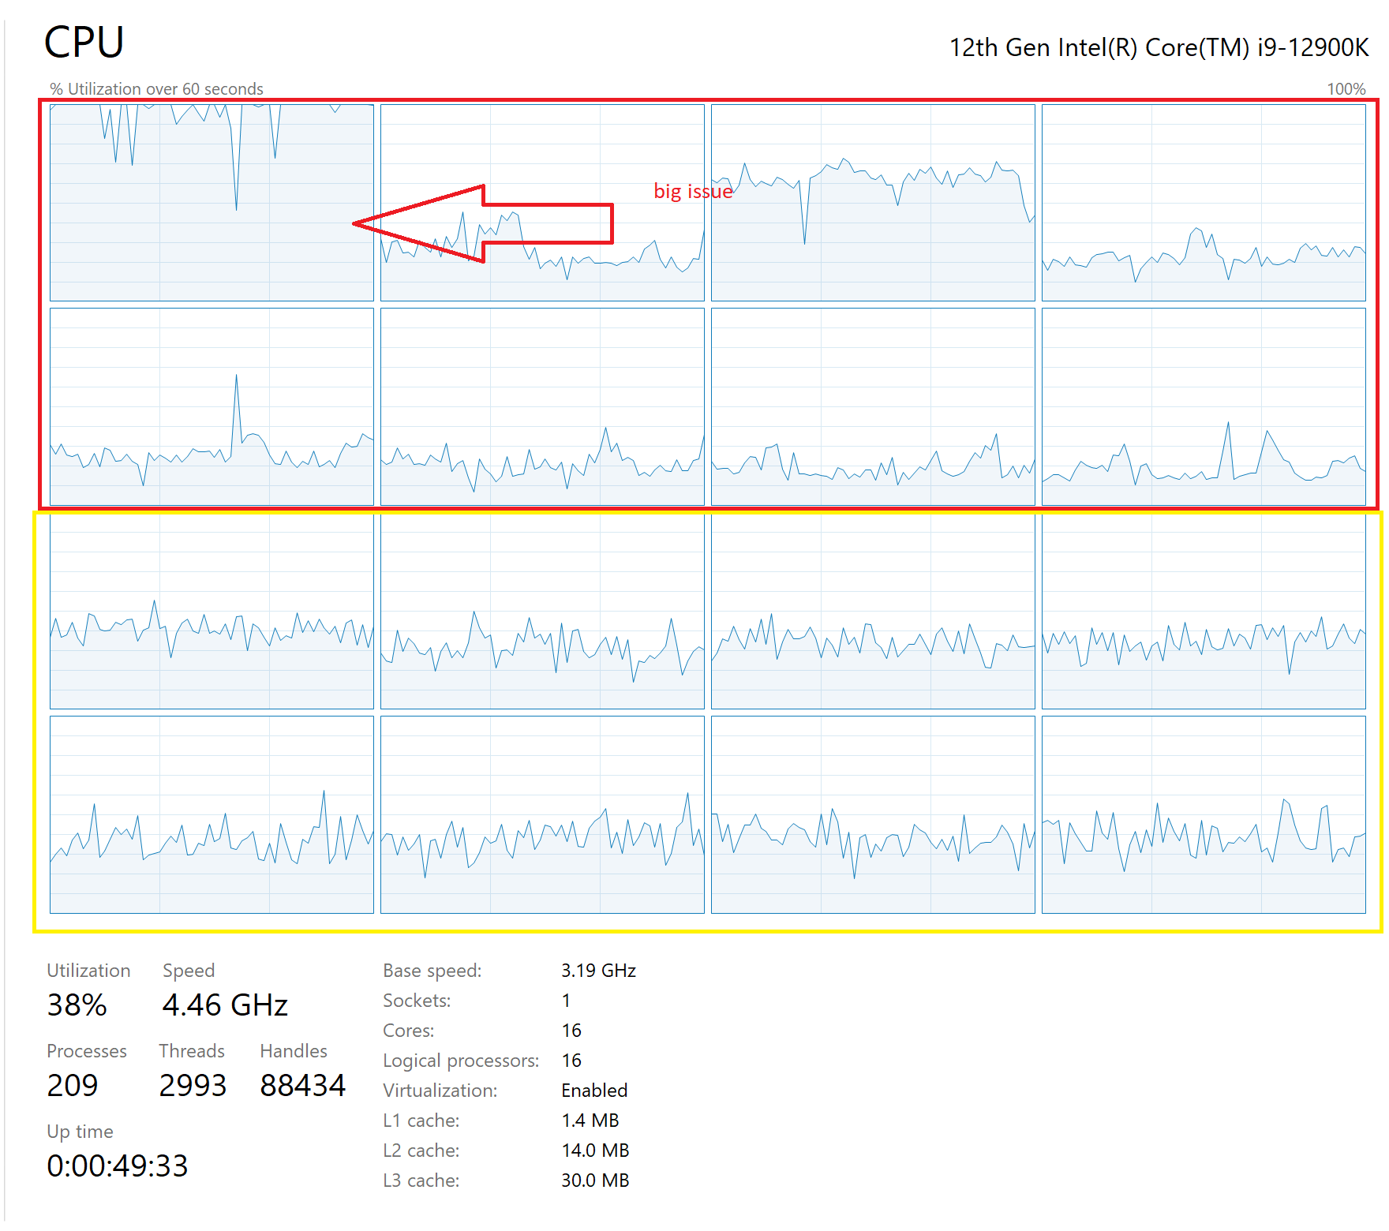
Task: Click the red 'big issue' text label
Action: (x=692, y=191)
